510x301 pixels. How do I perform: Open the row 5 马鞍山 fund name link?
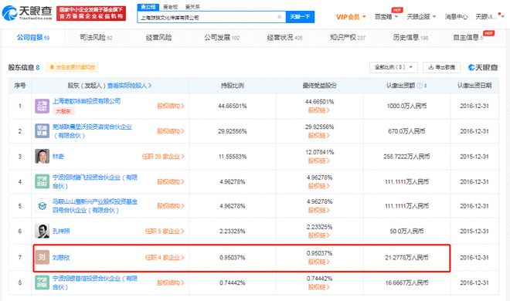(95, 206)
